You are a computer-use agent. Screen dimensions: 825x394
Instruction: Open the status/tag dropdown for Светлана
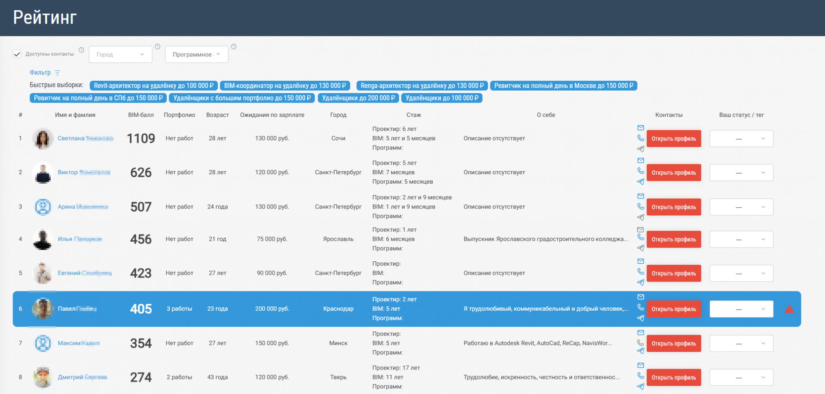(x=741, y=139)
